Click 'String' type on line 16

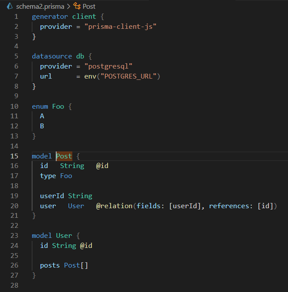pos(72,166)
